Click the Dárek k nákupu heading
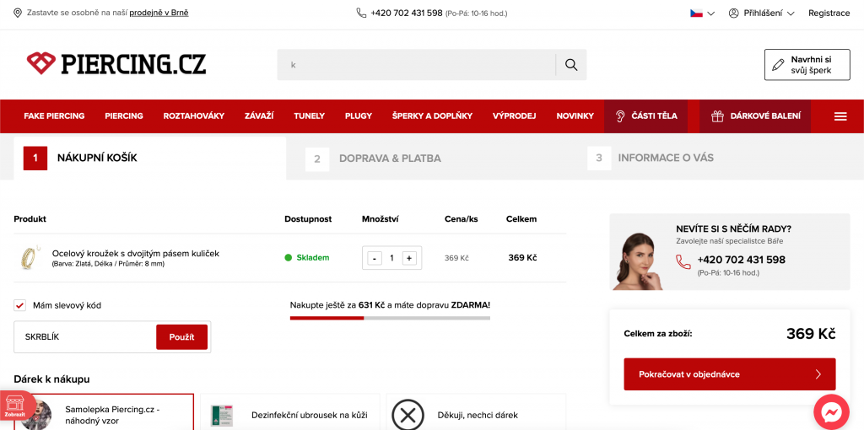The height and width of the screenshot is (430, 864). pos(51,379)
